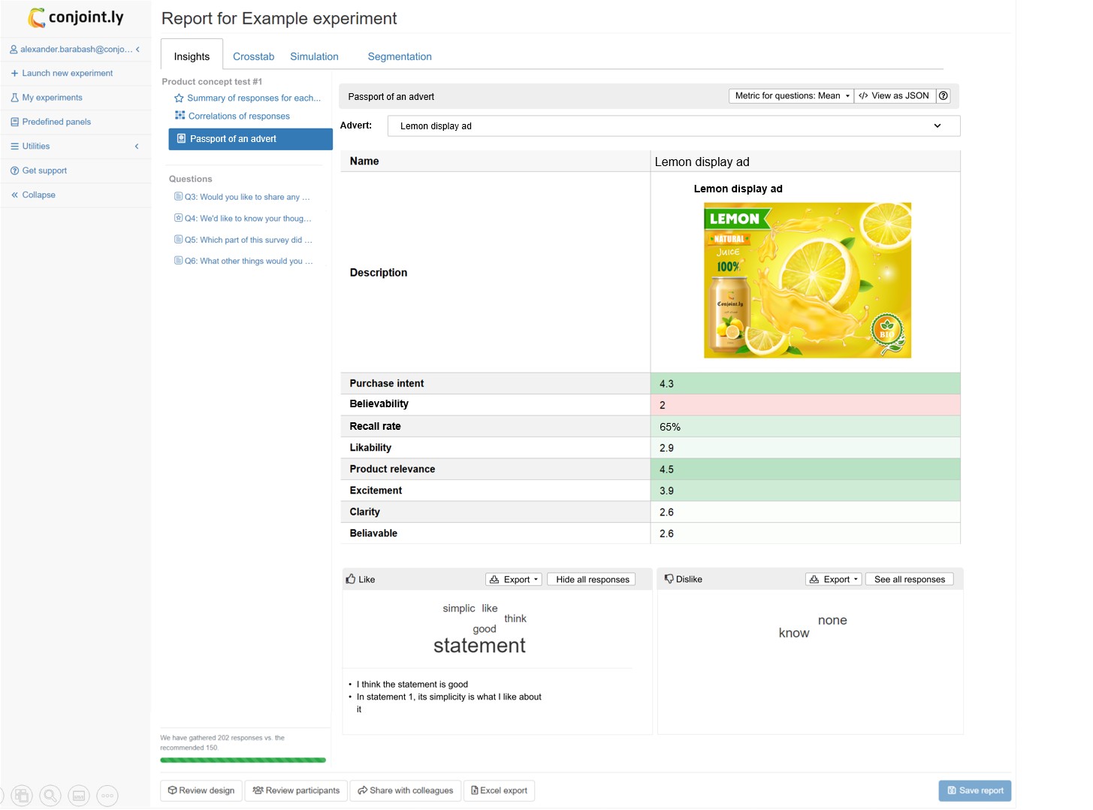Screen dimensions: 1093x810
Task: Open the Export dropdown in Dislike panel
Action: [834, 579]
